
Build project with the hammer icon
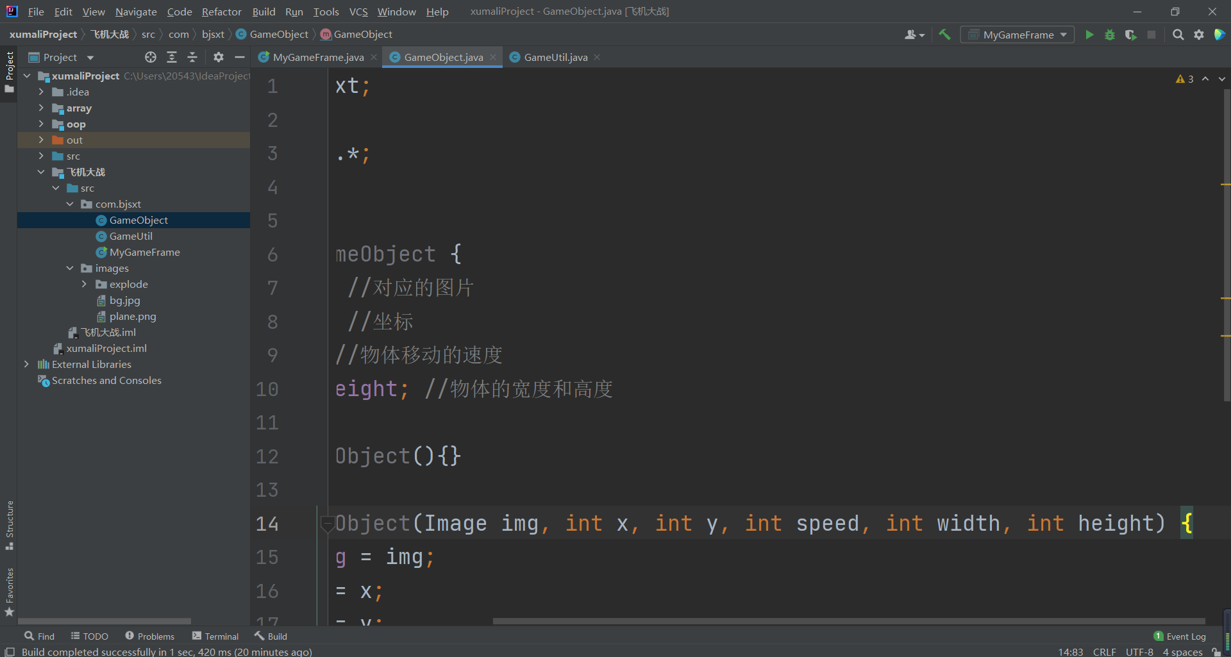944,35
